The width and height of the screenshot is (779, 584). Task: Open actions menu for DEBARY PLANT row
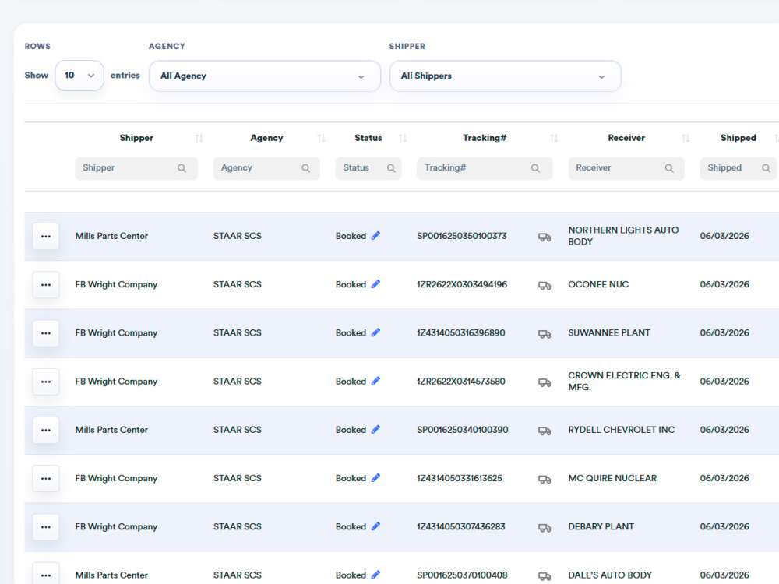[46, 527]
